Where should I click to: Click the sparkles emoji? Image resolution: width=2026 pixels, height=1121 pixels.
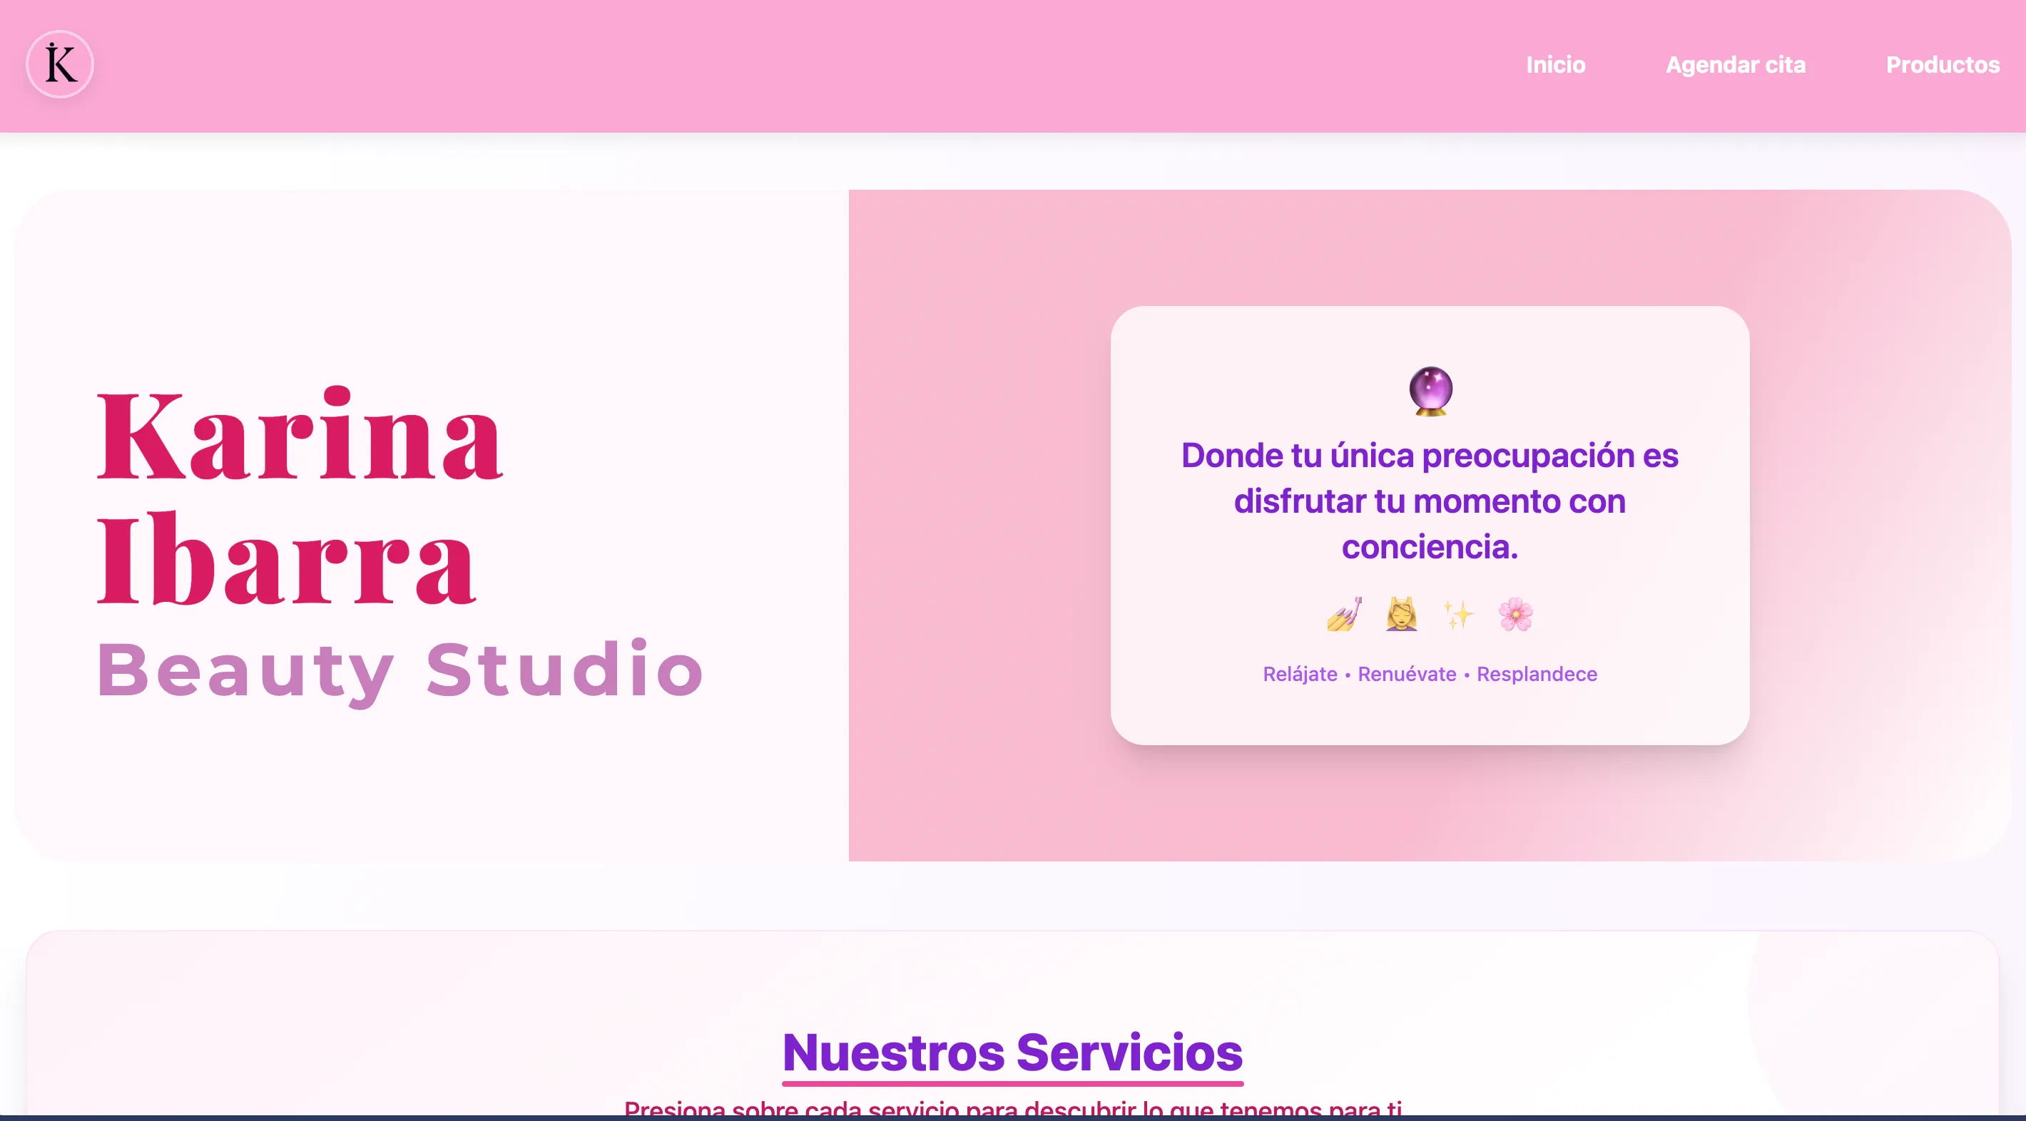(x=1458, y=614)
